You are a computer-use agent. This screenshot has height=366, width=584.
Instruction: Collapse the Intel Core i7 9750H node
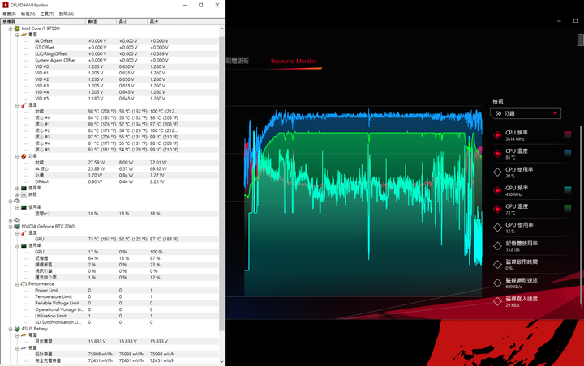(11, 28)
